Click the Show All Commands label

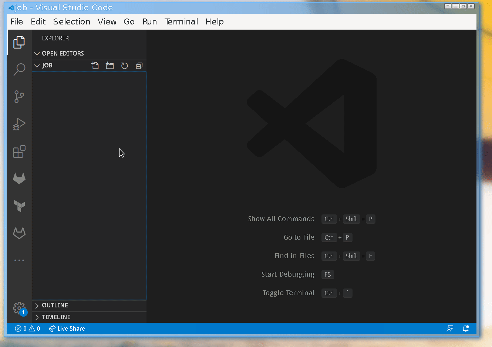pos(281,219)
